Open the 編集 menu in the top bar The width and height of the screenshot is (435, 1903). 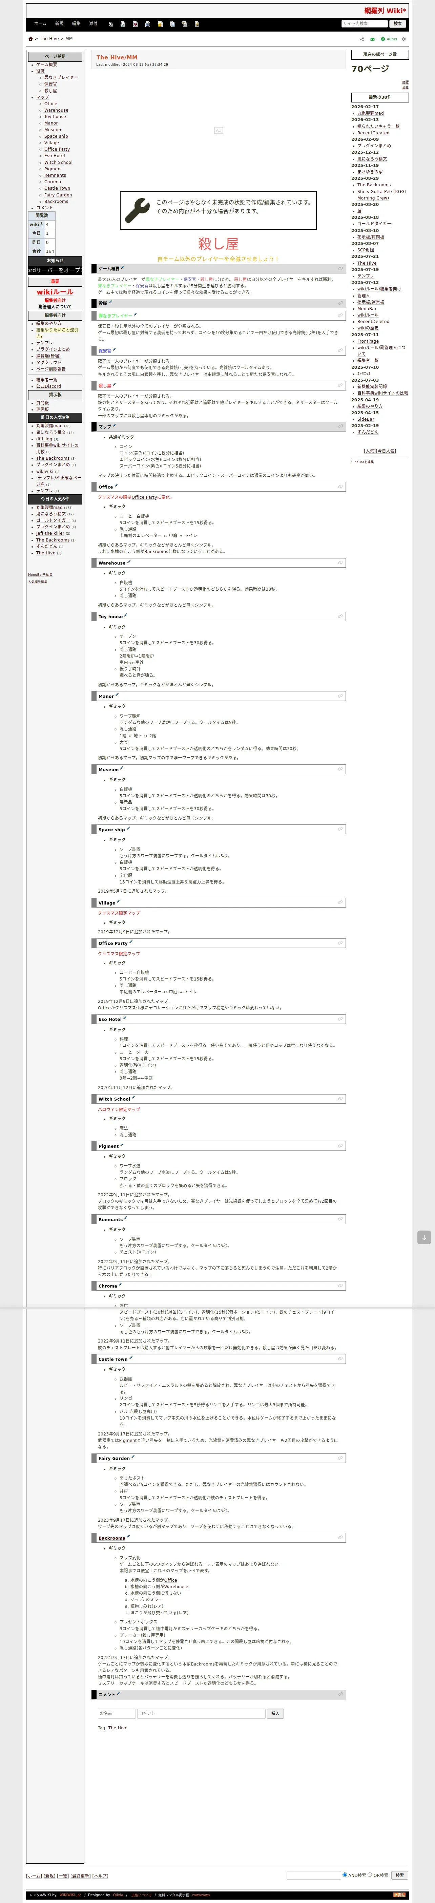(x=76, y=24)
